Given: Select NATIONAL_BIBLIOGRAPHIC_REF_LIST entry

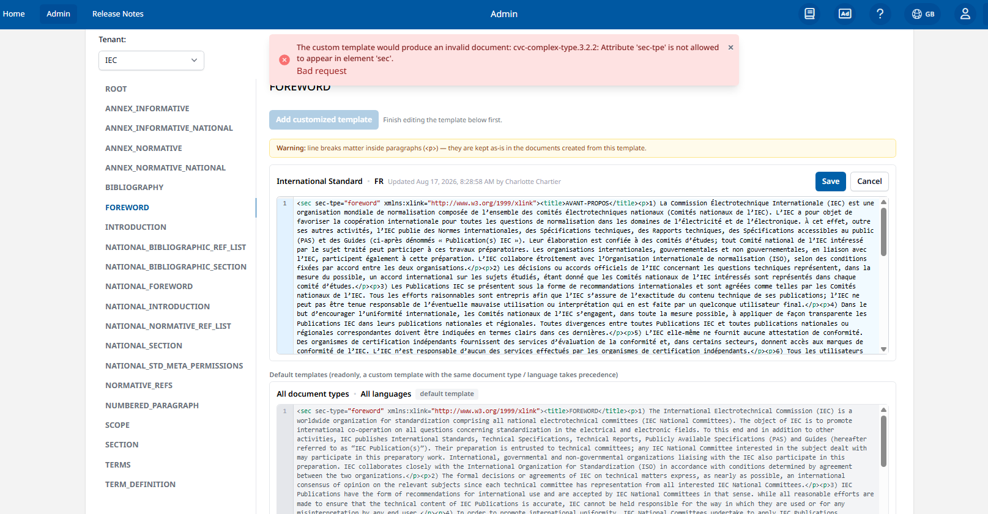Looking at the screenshot, I should coord(176,248).
